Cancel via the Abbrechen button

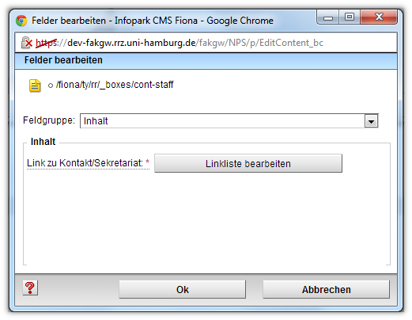pyautogui.click(x=326, y=289)
